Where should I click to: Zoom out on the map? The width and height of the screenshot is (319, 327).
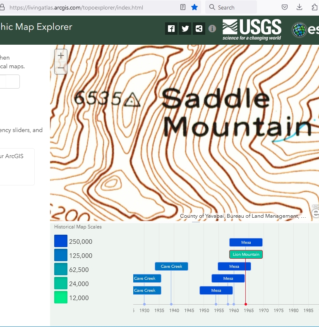coord(61,68)
